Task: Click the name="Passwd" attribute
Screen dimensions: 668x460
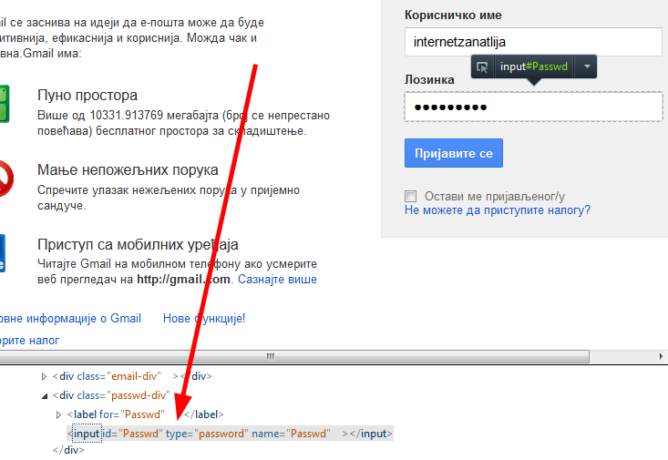Action: pos(291,434)
